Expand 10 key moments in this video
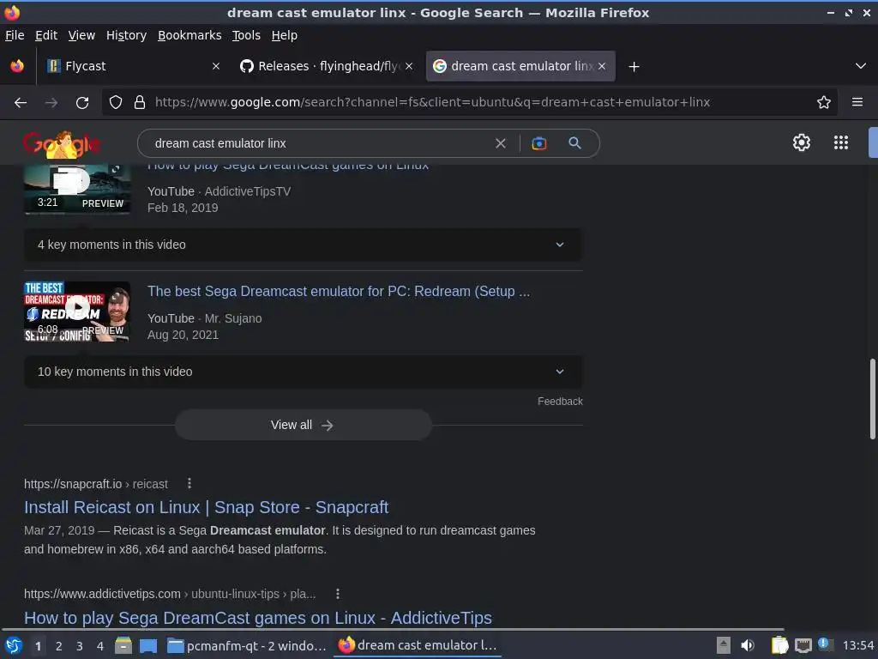This screenshot has width=878, height=659. (303, 372)
